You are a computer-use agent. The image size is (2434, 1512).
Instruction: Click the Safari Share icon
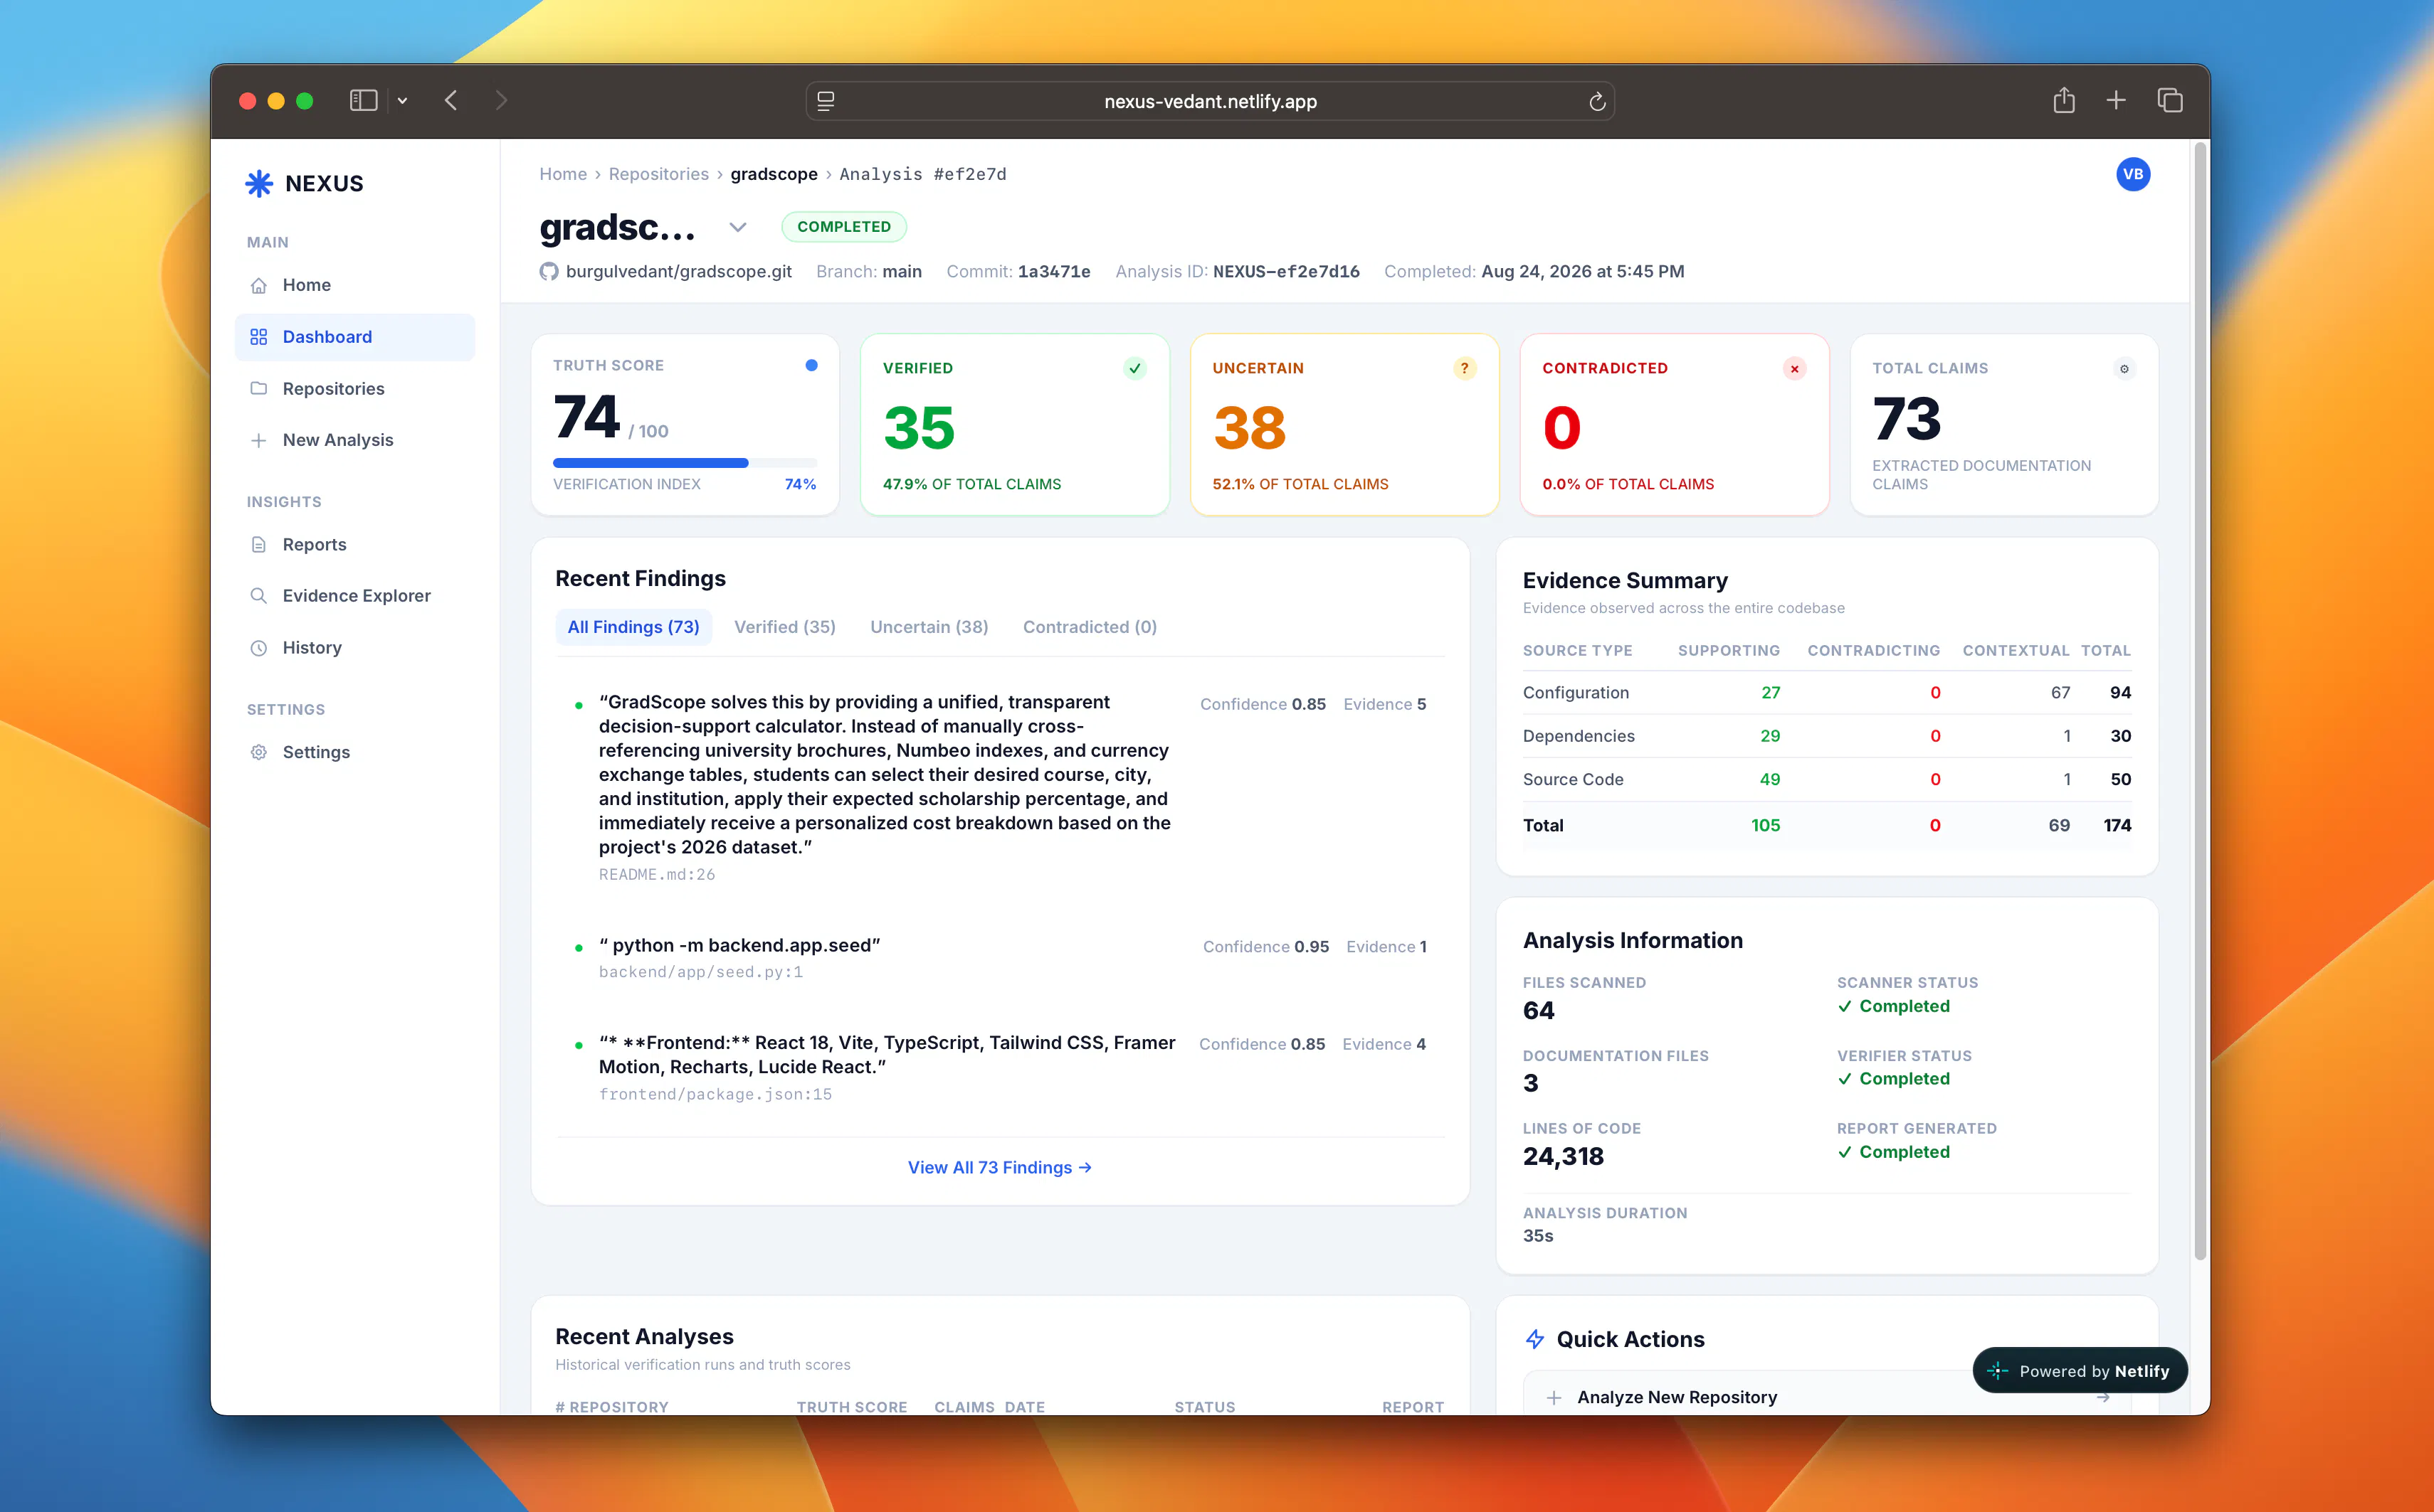2064,100
